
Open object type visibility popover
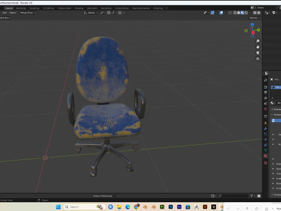click(206, 13)
